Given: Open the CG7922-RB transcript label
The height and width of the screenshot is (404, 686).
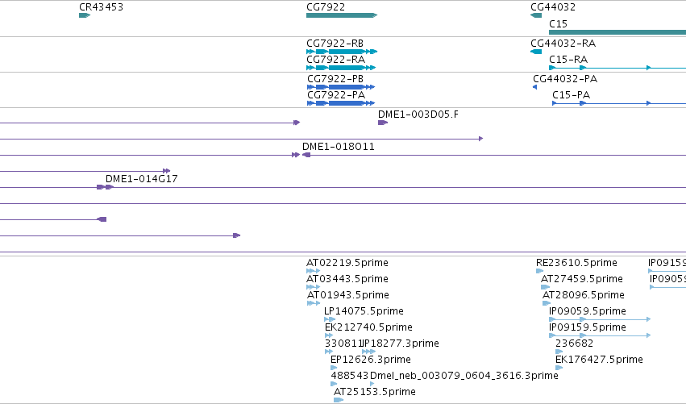Looking at the screenshot, I should click(x=335, y=44).
